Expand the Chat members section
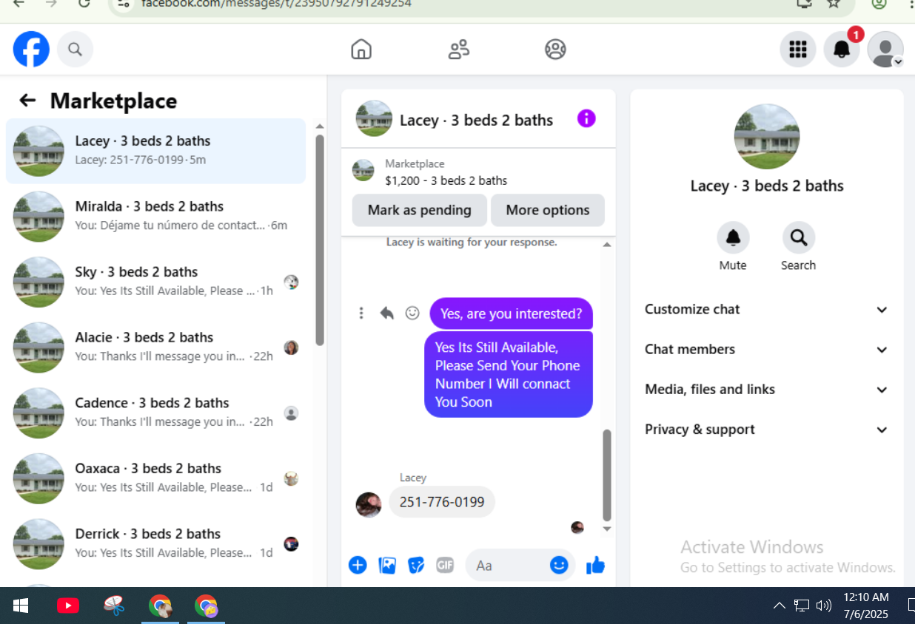This screenshot has height=624, width=915. 766,350
